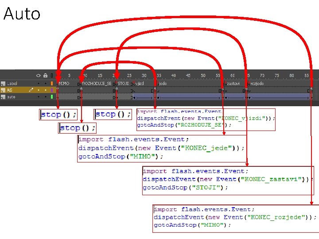Click frame 60 on the ruler

233,75
